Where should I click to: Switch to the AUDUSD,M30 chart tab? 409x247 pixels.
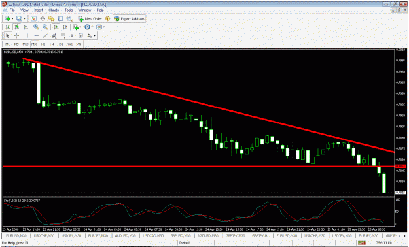click(126, 235)
